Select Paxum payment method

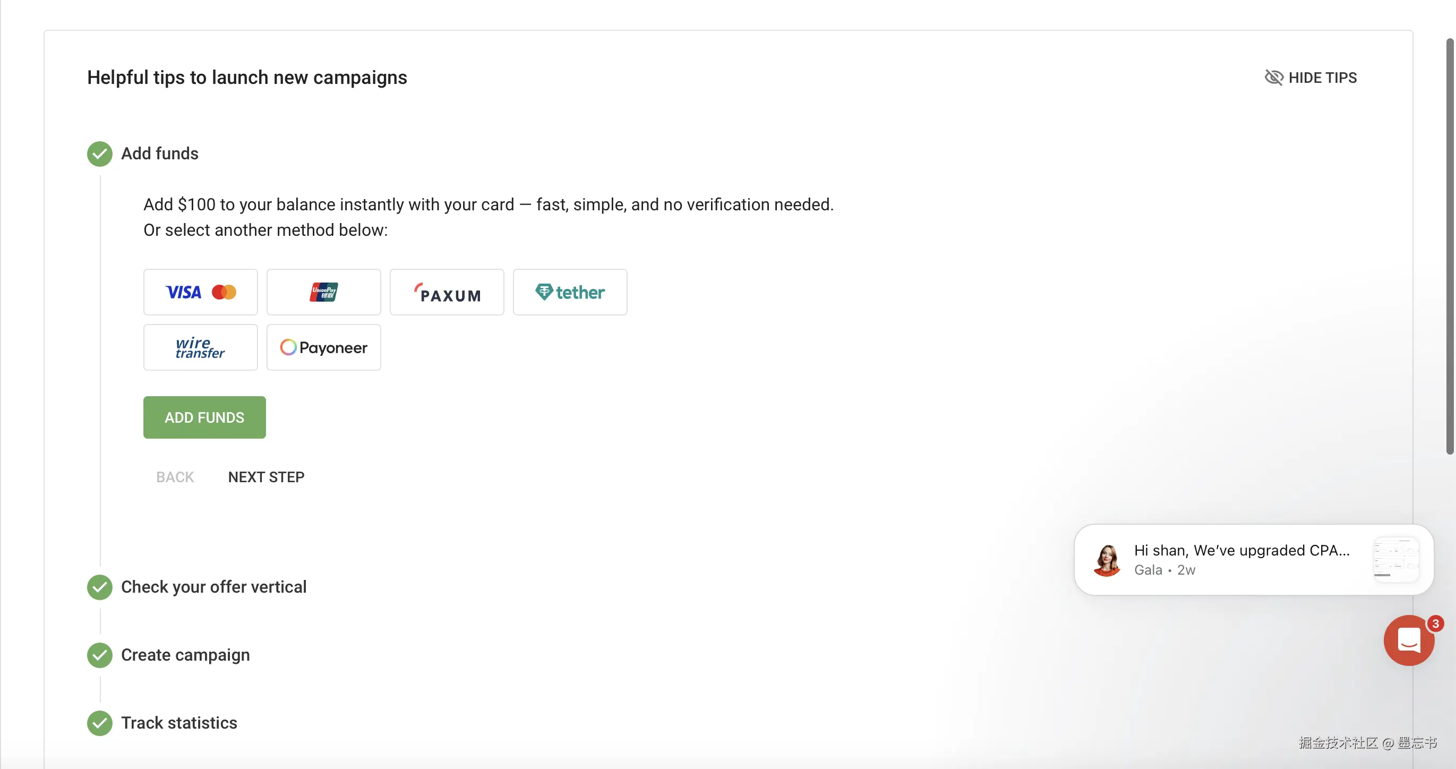[447, 292]
